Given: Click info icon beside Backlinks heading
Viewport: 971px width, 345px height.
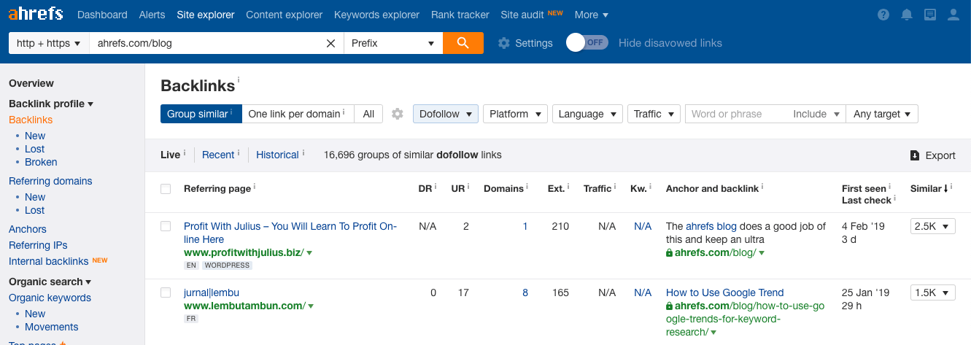Looking at the screenshot, I should [239, 80].
